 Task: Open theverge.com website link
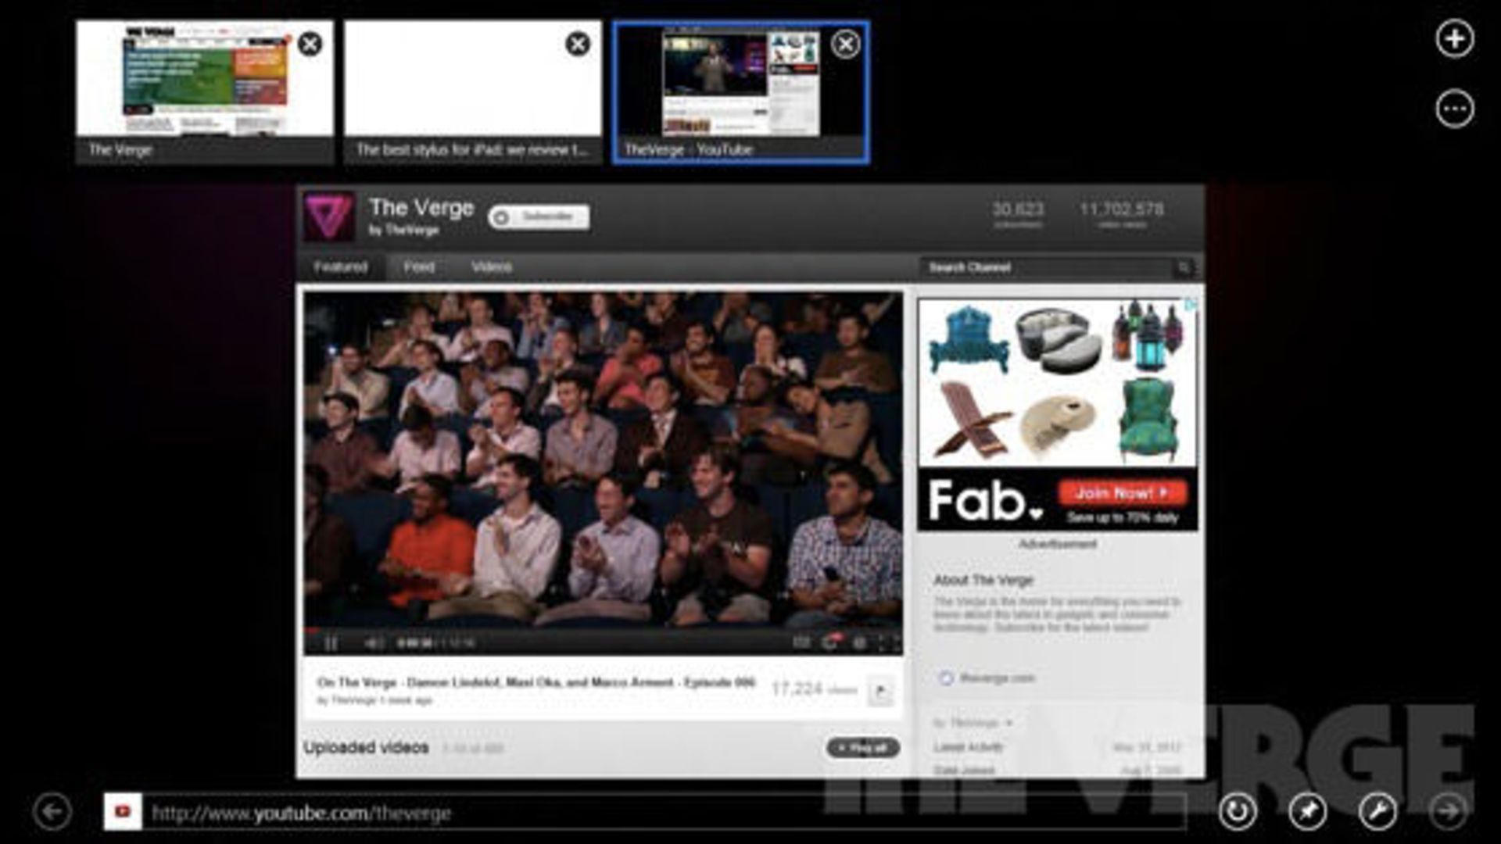coord(996,678)
